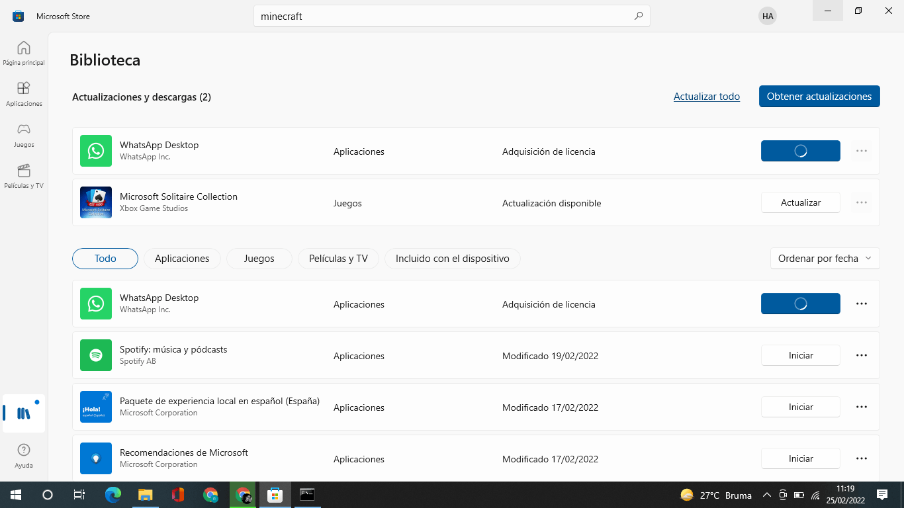Filter library by Aplicaciones
This screenshot has width=904, height=508.
[x=182, y=259]
